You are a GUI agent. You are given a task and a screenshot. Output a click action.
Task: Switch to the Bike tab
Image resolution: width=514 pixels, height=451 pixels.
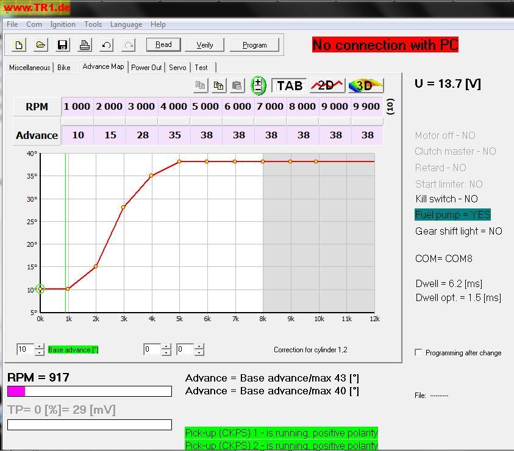[64, 68]
